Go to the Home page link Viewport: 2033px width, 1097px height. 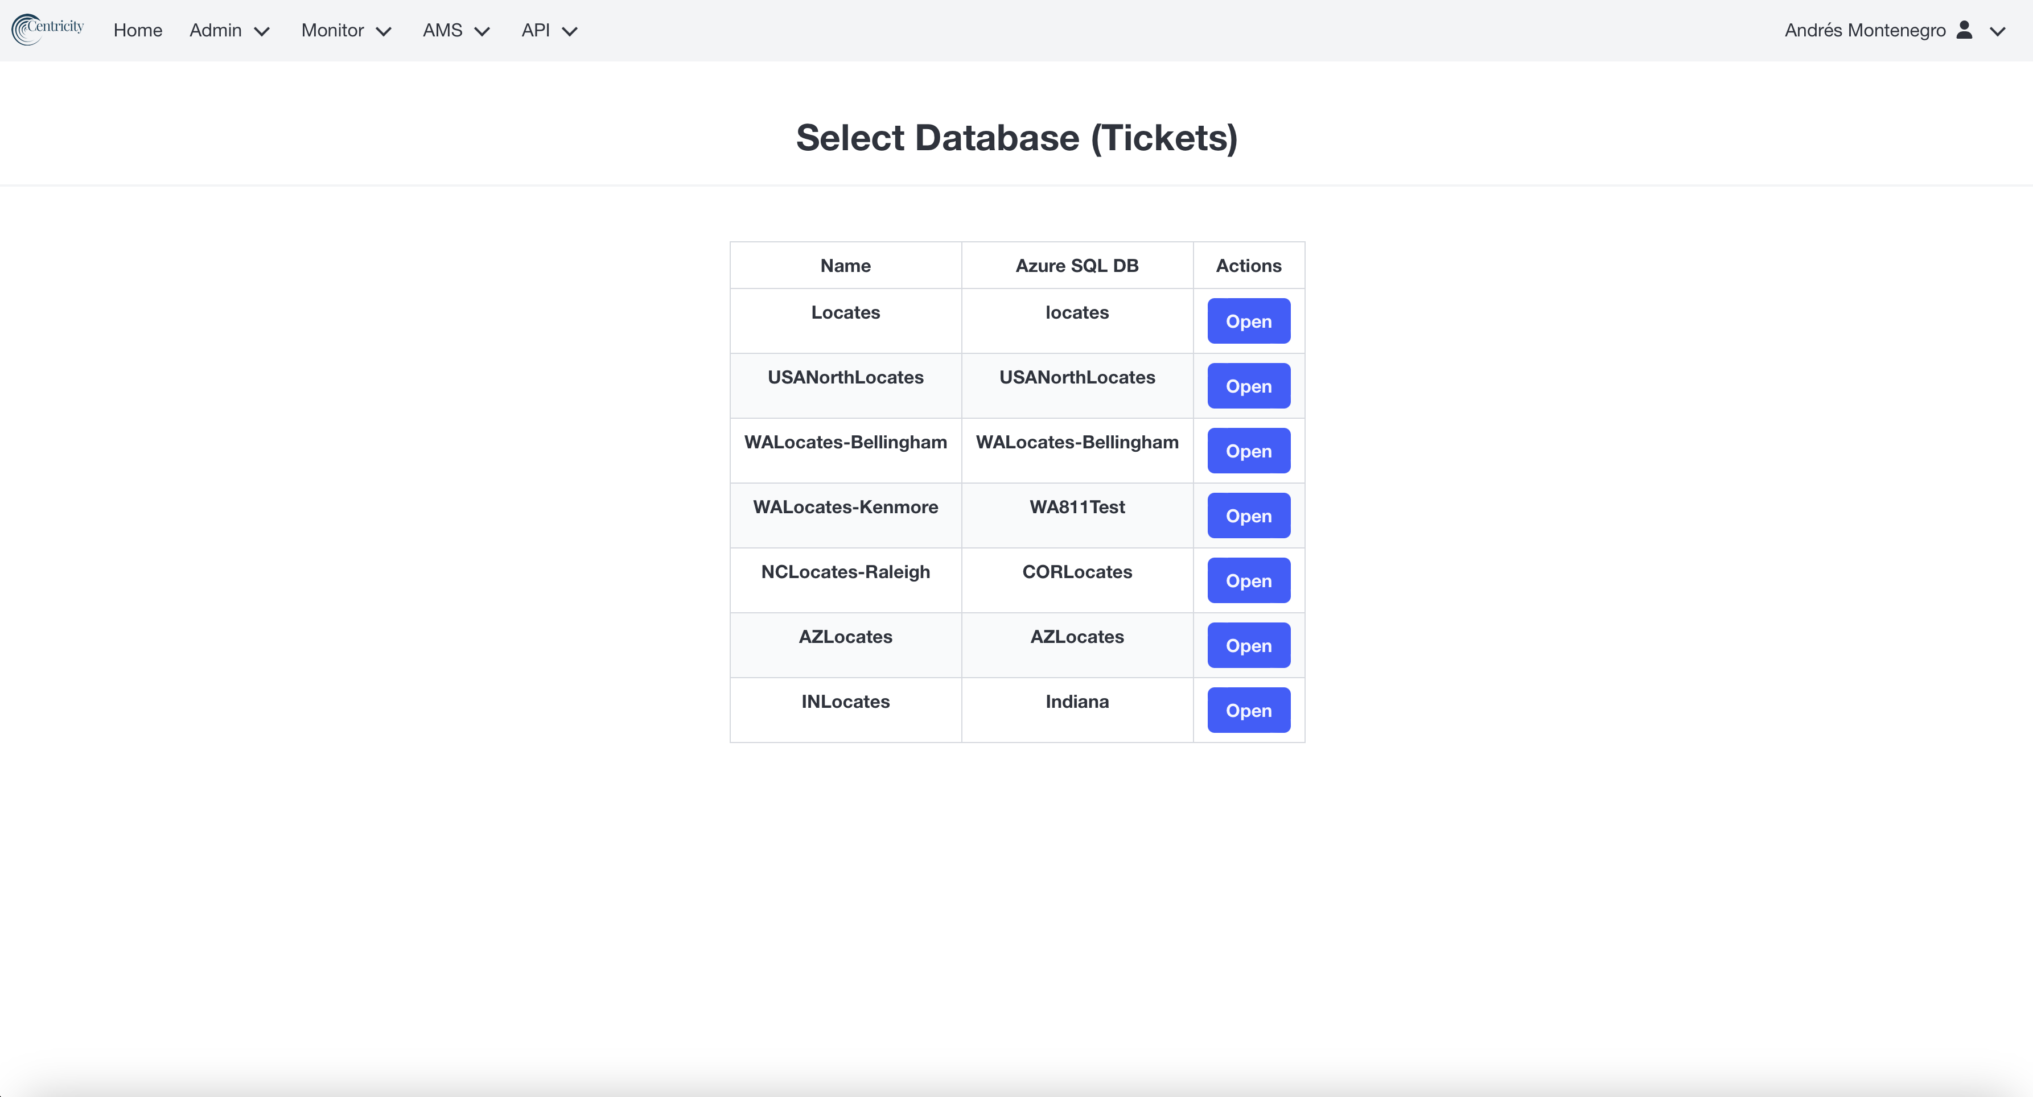138,30
